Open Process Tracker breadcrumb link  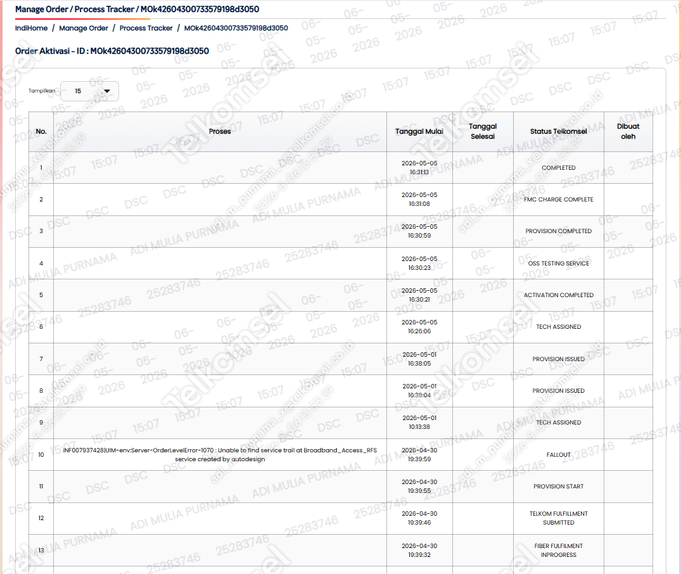pyautogui.click(x=146, y=29)
